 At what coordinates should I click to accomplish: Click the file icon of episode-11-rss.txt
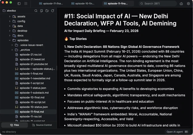[x=17, y=117]
